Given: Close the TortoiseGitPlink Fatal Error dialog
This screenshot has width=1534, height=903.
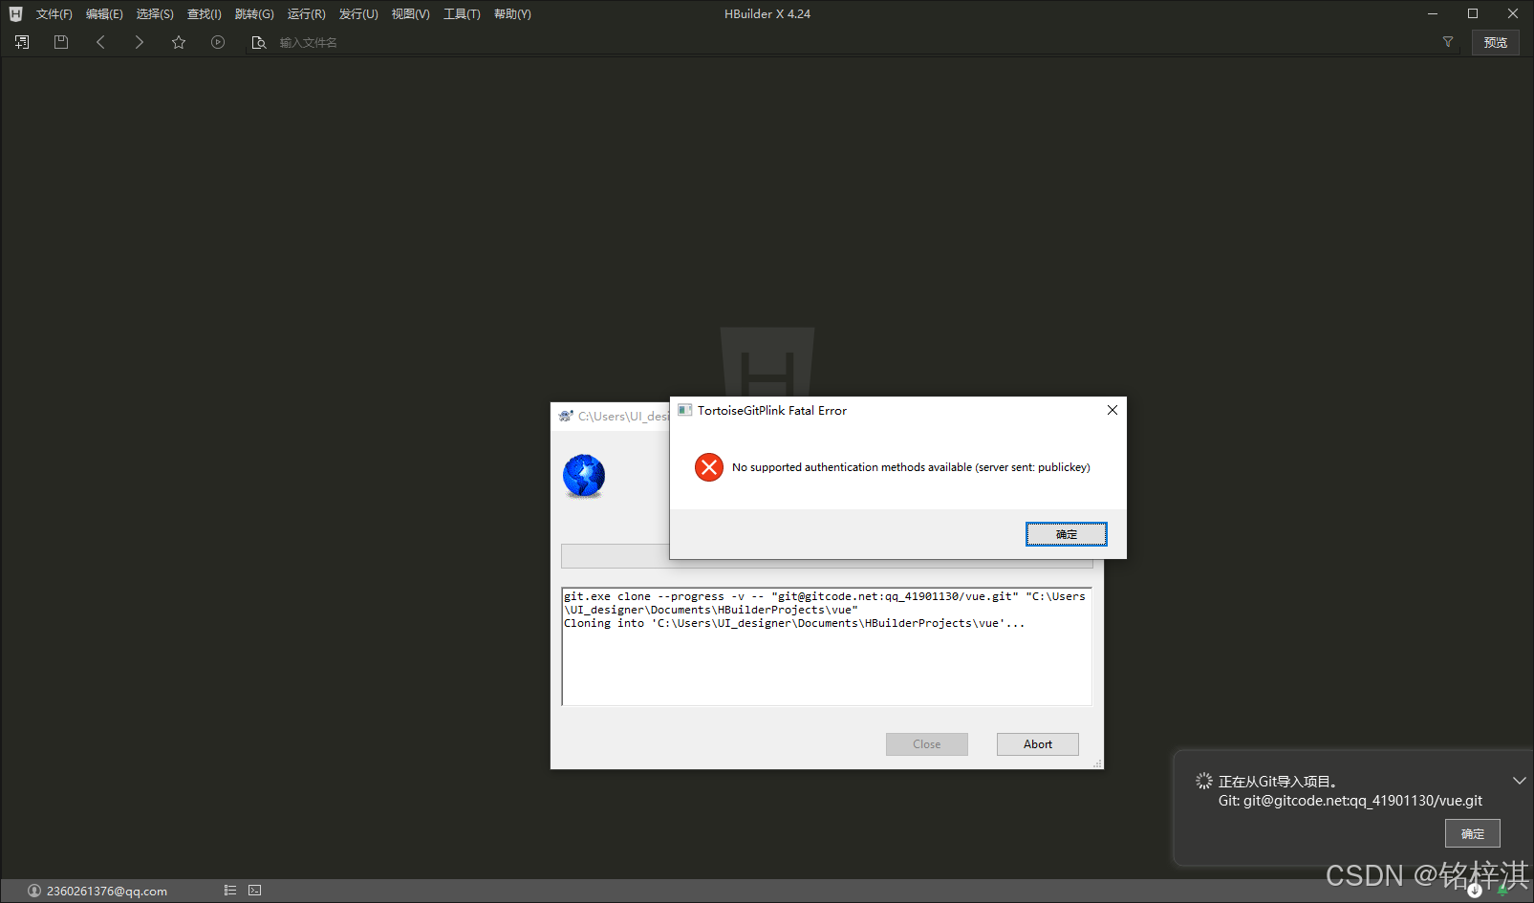Looking at the screenshot, I should click(x=1113, y=410).
